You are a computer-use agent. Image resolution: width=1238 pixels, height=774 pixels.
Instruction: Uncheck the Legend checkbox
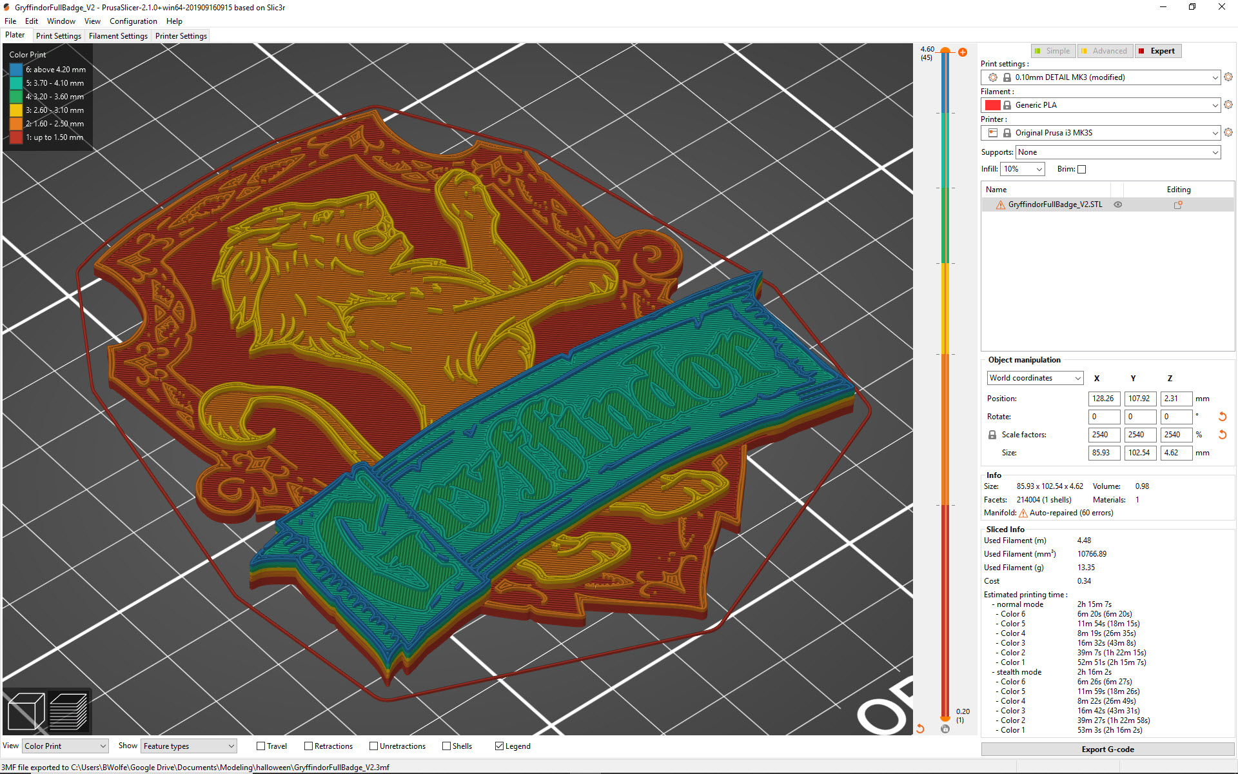click(499, 746)
